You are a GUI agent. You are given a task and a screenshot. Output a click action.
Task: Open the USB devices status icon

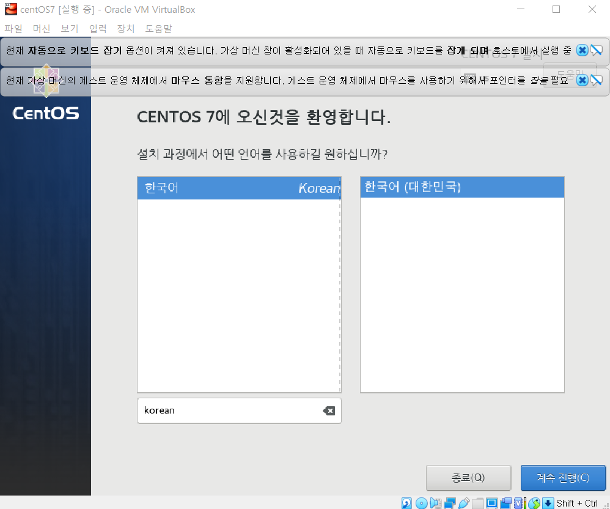pyautogui.click(x=464, y=503)
